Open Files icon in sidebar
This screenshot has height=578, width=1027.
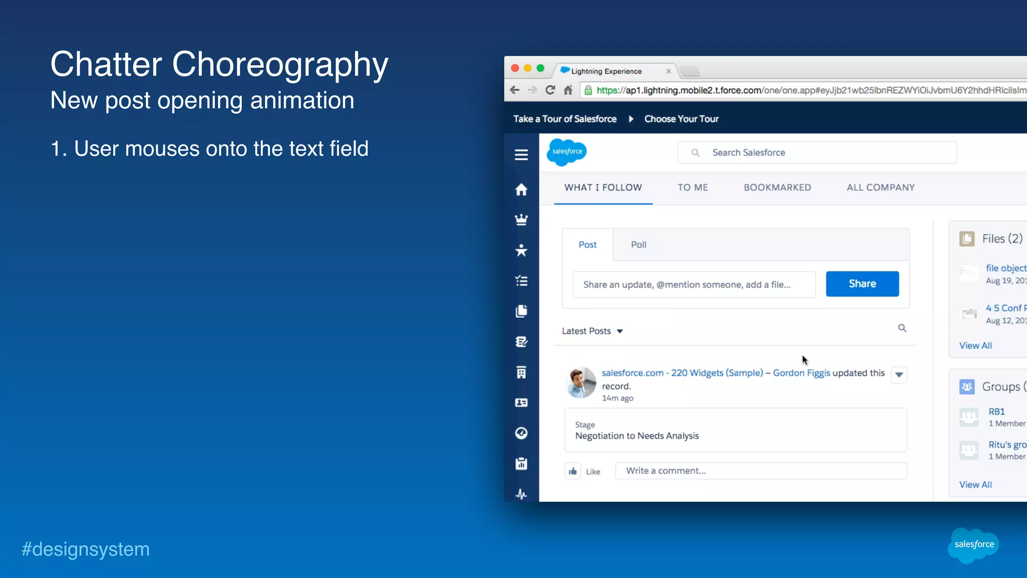coord(521,311)
